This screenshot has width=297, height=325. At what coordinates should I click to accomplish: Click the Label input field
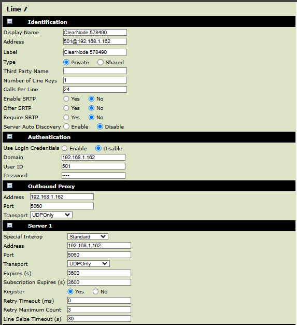(95, 52)
